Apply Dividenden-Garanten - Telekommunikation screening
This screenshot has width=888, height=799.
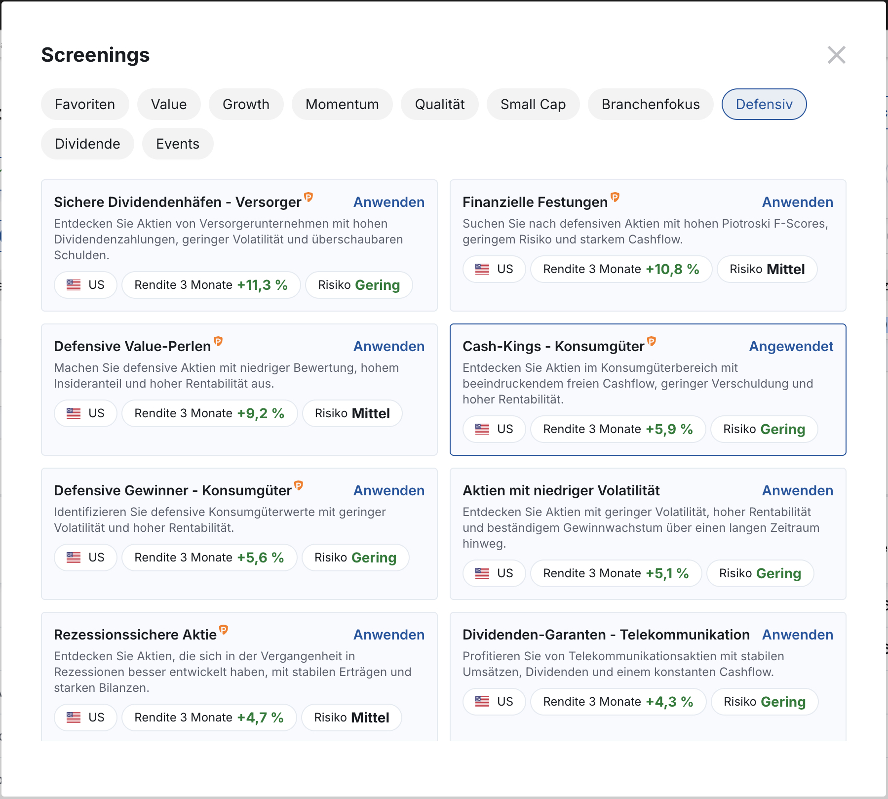[x=798, y=635]
